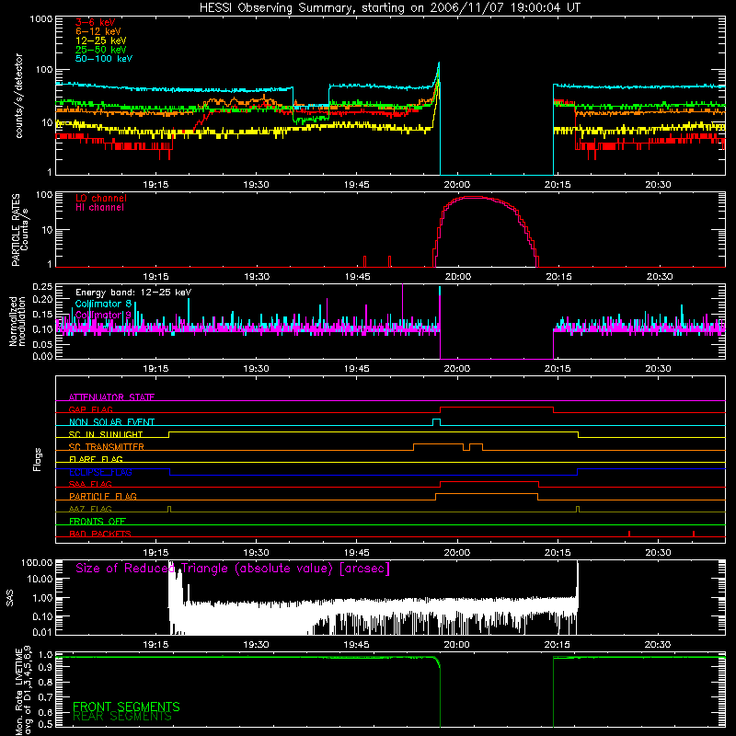This screenshot has width=736, height=736.
Task: Click the 100.00 tick on the SAS axis
Action: tap(37, 563)
